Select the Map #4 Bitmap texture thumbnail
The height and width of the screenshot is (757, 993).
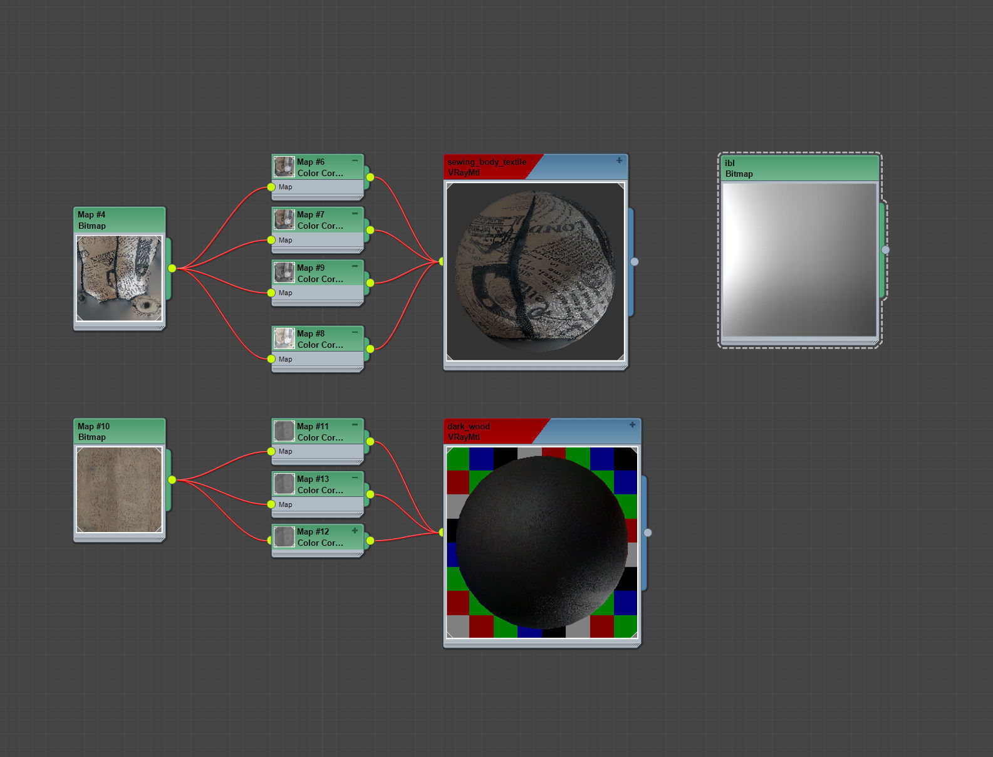119,278
